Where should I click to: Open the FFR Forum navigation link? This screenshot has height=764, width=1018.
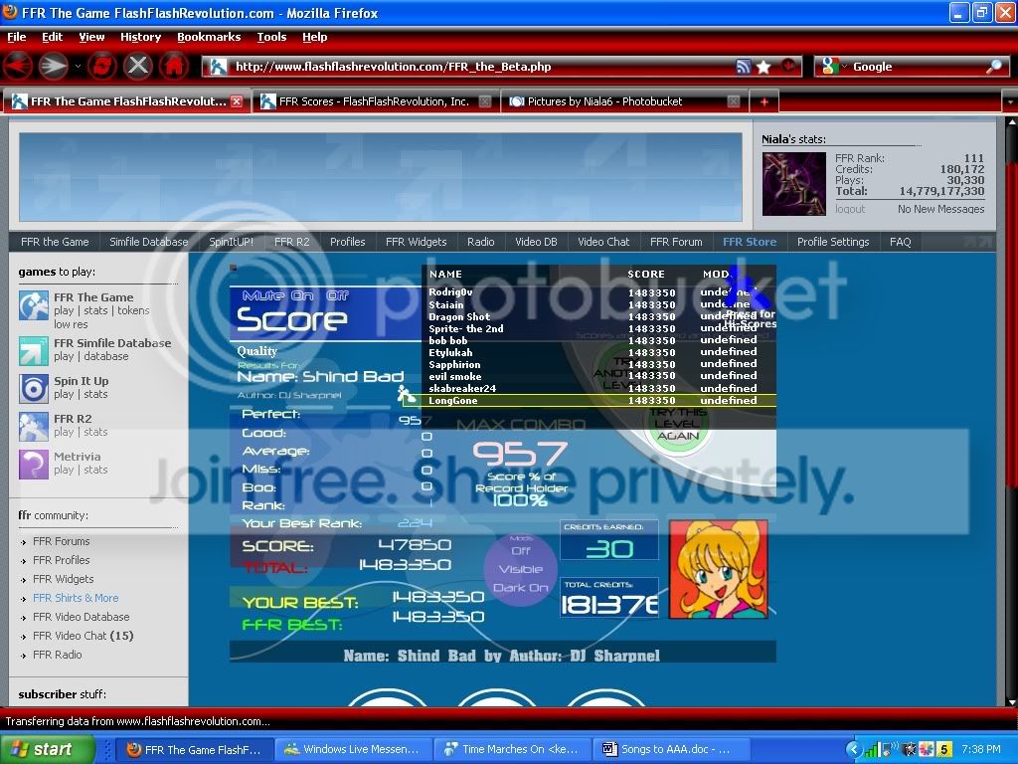pos(676,242)
